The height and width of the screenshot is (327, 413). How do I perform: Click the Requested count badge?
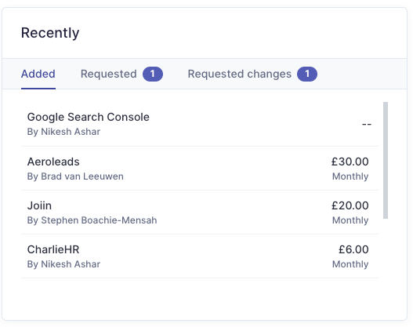pyautogui.click(x=153, y=74)
